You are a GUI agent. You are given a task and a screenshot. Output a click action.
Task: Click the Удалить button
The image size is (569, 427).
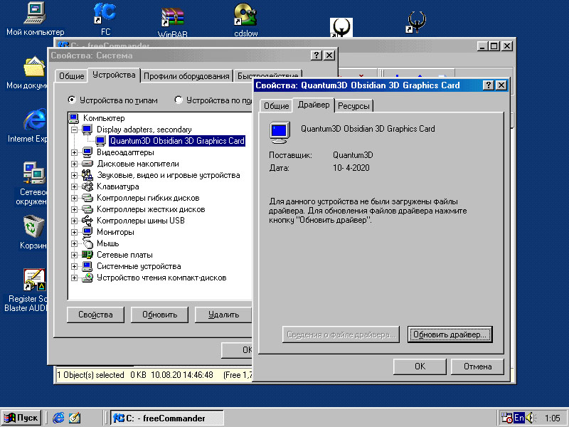(x=223, y=315)
